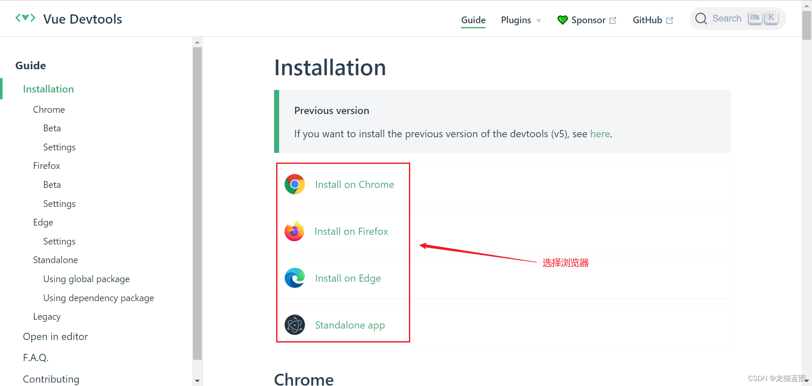Open the 'here' link for previous version
This screenshot has width=812, height=386.
[x=600, y=134]
